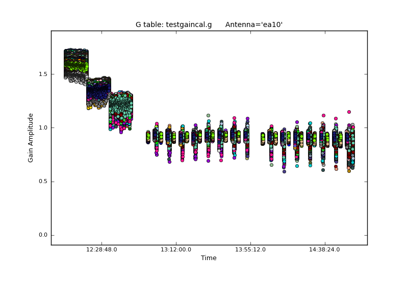The width and height of the screenshot is (408, 306).
Task: Click the 0.0 y-axis tick label
Action: pyautogui.click(x=42, y=235)
